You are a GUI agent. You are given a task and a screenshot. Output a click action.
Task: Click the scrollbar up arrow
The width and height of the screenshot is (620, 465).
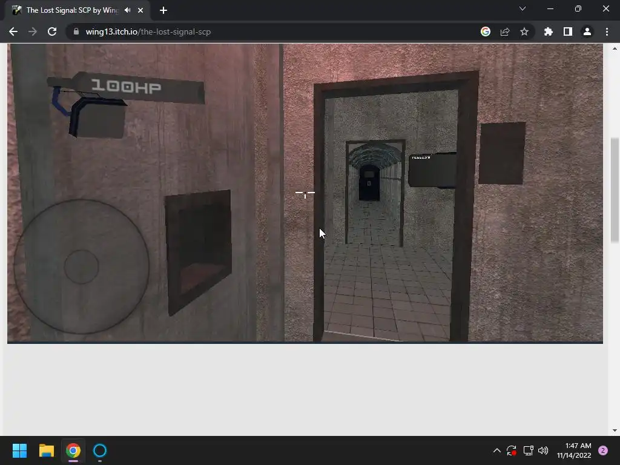click(x=615, y=48)
